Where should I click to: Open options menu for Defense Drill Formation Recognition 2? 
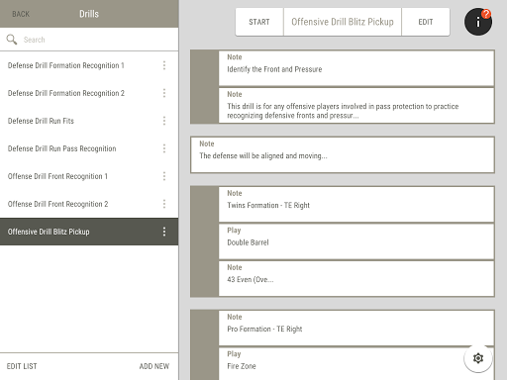point(164,93)
